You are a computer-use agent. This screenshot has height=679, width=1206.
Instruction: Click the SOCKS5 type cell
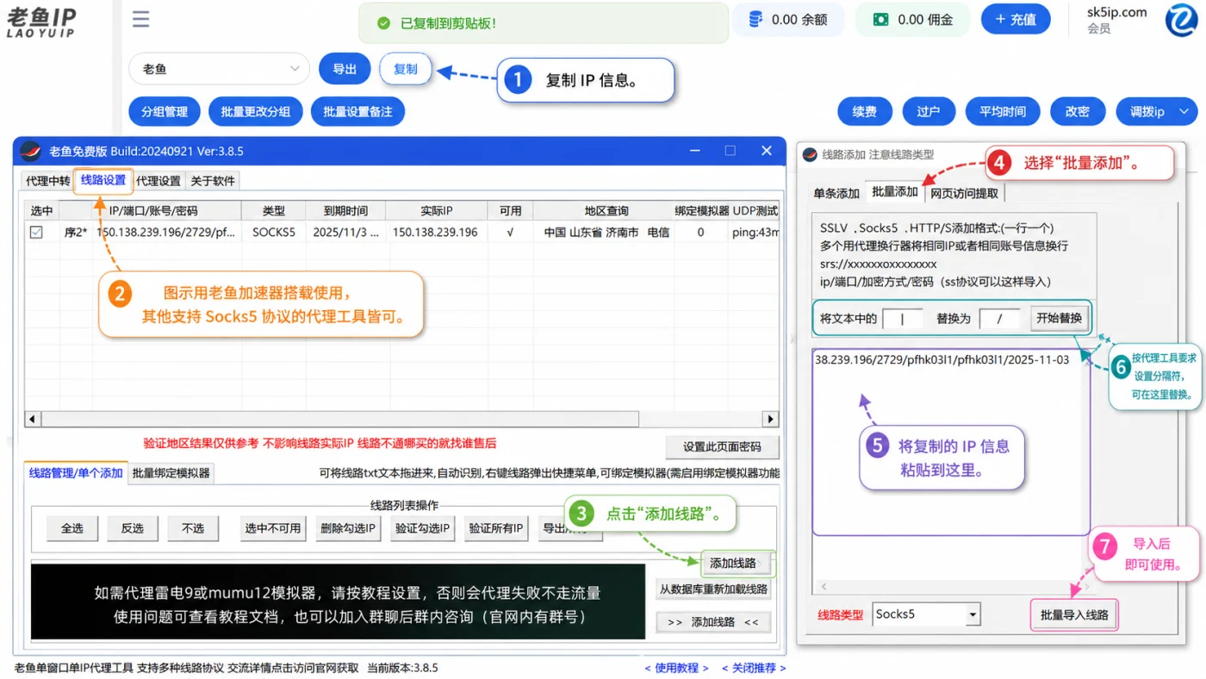[x=274, y=233]
